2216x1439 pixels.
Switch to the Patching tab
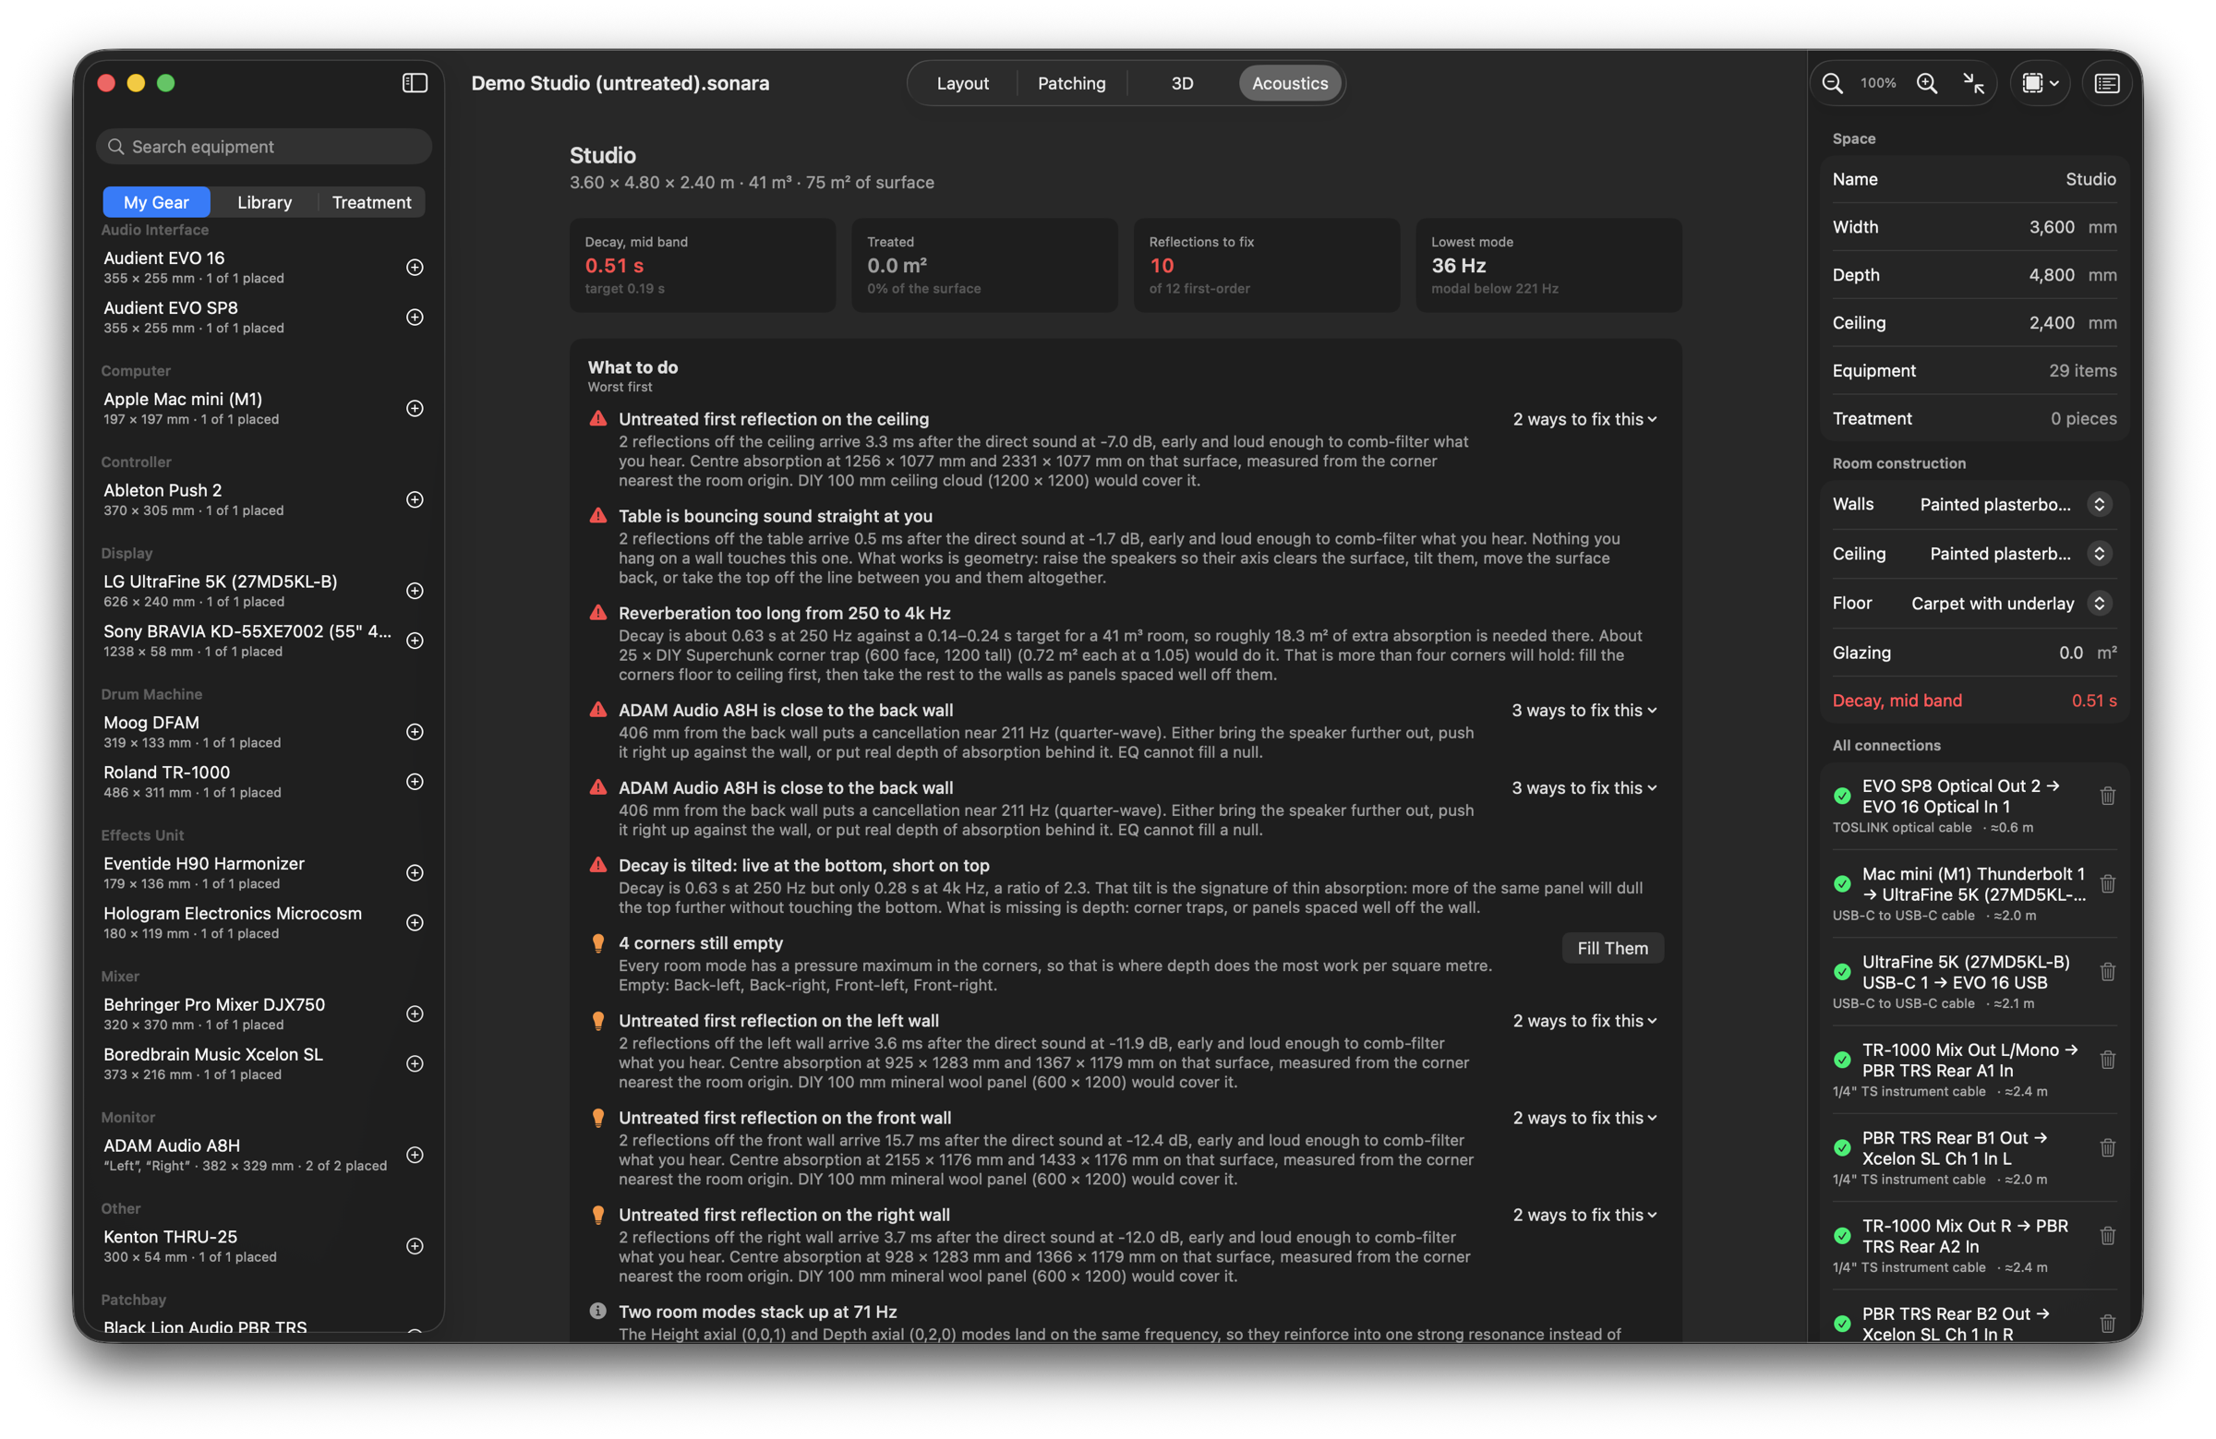(x=1071, y=83)
